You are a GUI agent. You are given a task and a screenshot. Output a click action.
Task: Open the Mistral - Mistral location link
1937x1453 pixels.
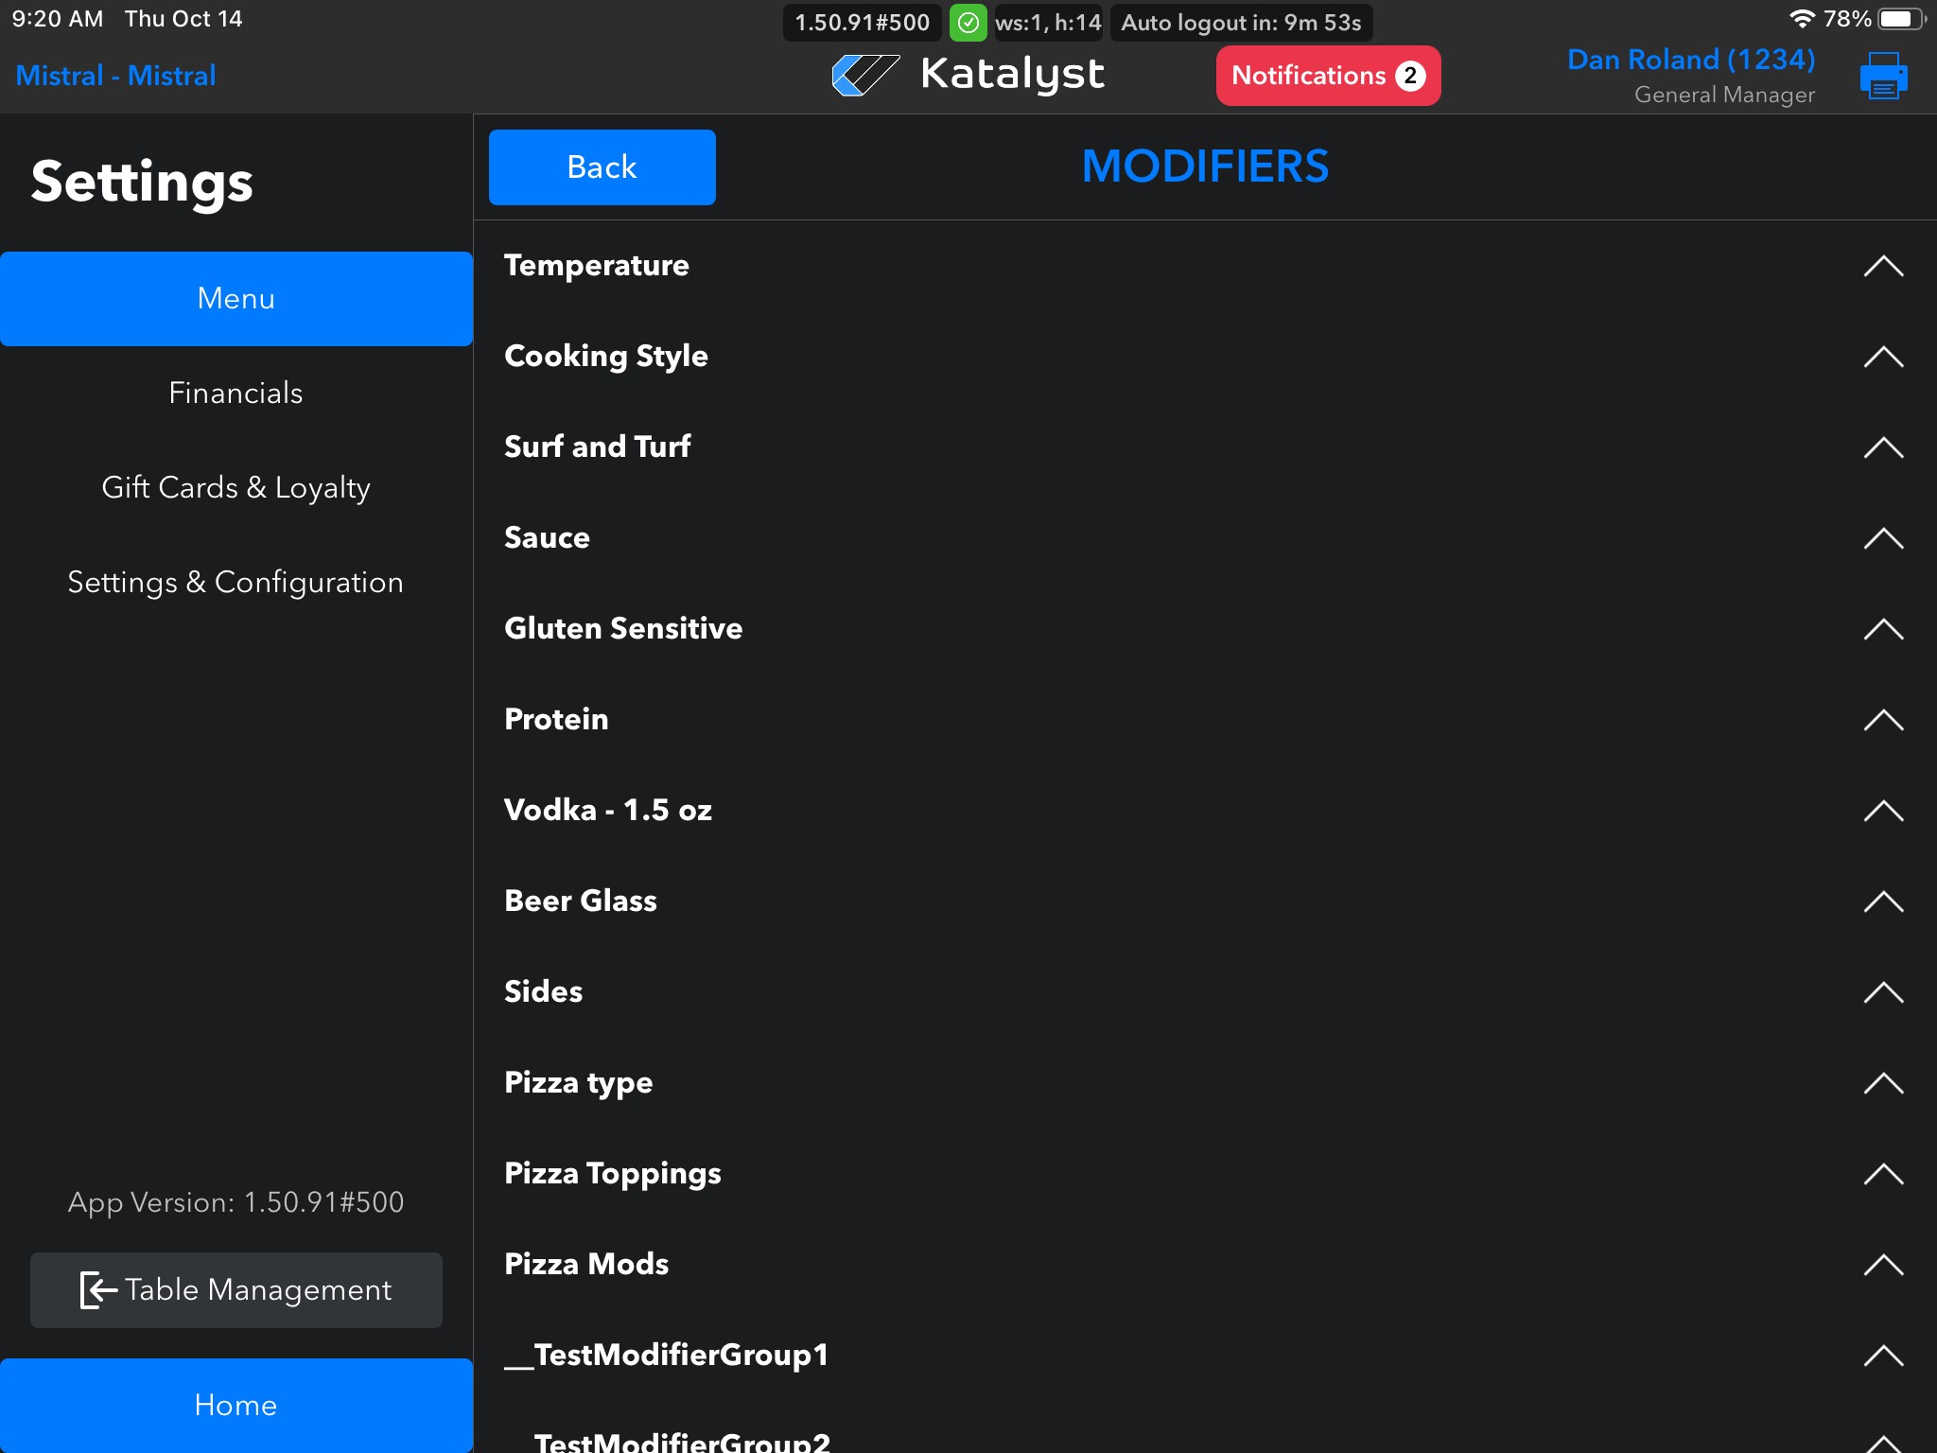[115, 76]
